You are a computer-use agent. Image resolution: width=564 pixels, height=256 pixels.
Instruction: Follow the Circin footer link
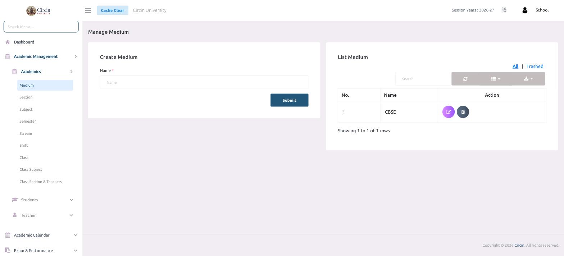click(x=519, y=245)
